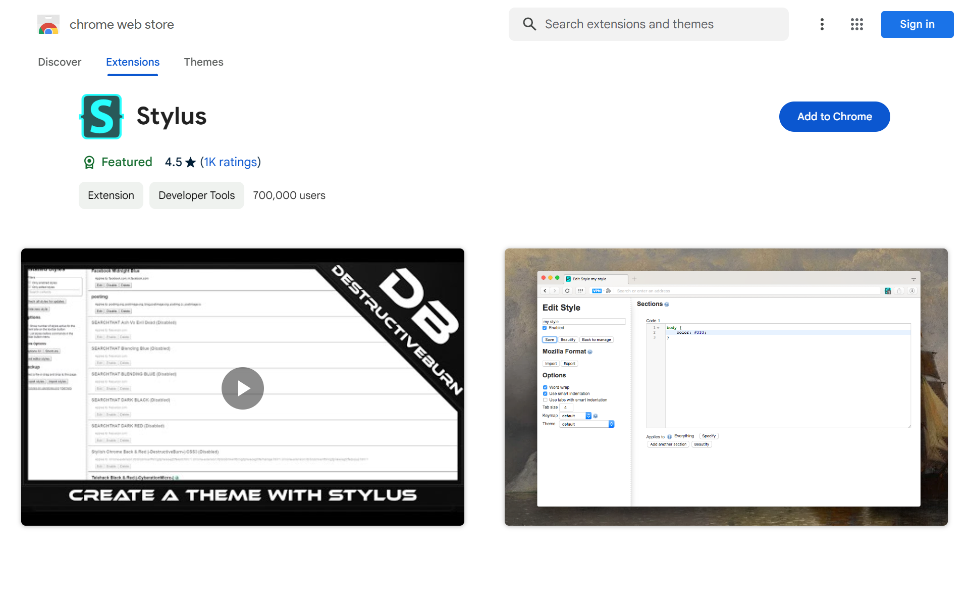Image resolution: width=969 pixels, height=606 pixels.
Task: Open the Google apps grid
Action: (x=857, y=24)
